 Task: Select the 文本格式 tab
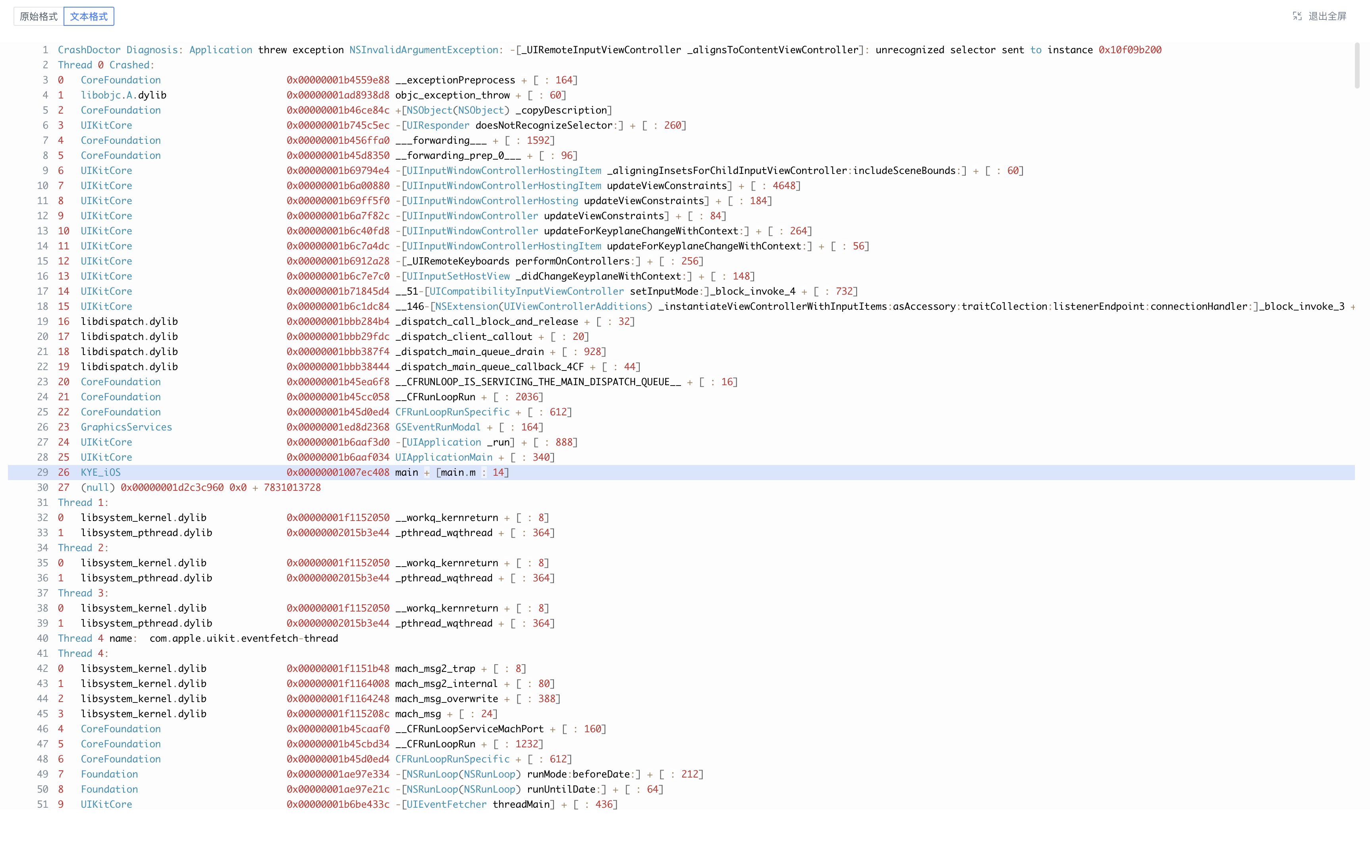pyautogui.click(x=89, y=16)
